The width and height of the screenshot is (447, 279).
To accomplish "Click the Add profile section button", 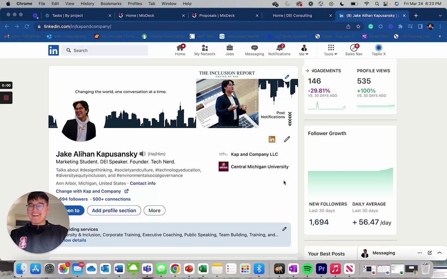I will coord(114,210).
